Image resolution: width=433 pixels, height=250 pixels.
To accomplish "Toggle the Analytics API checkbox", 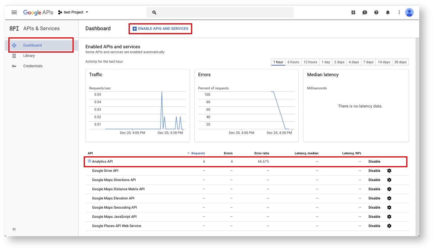I will [x=89, y=161].
